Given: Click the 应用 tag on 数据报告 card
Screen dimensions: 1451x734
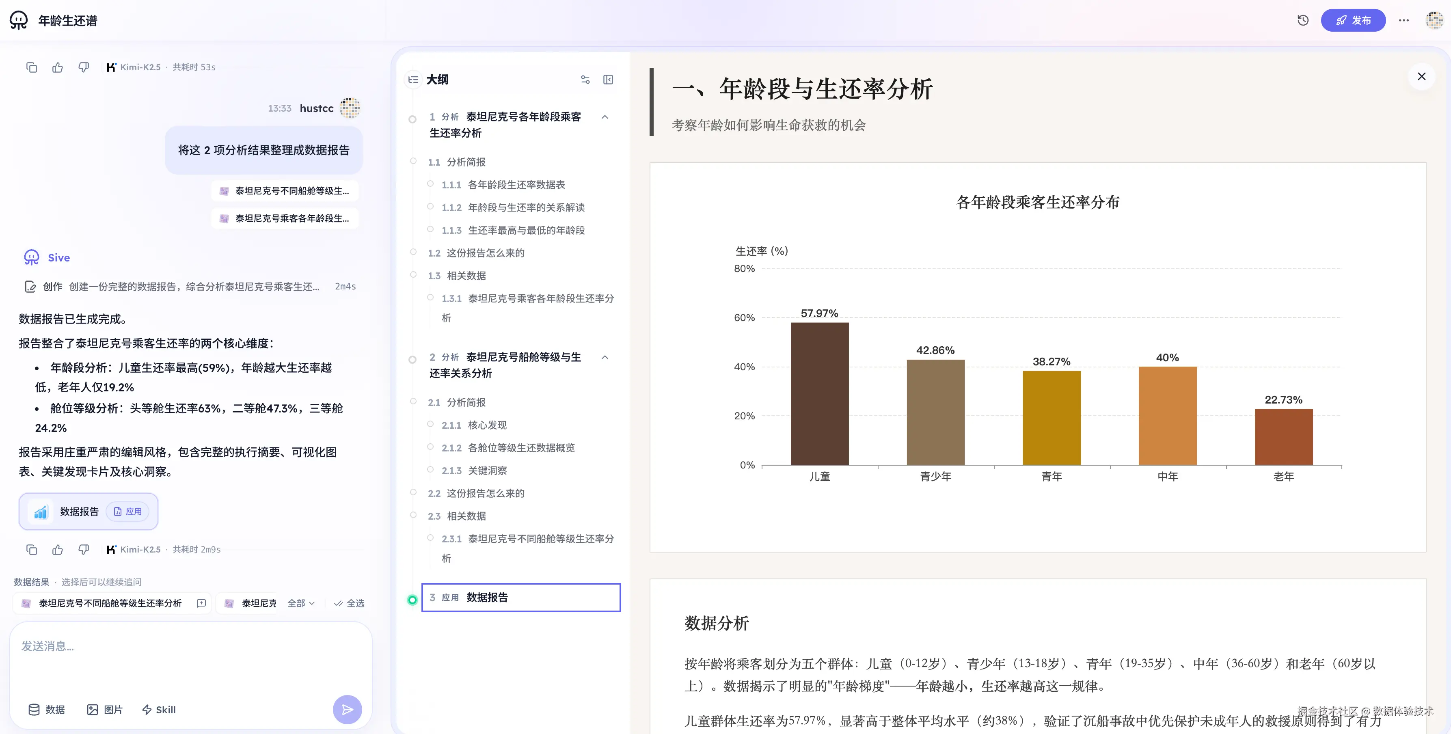Looking at the screenshot, I should click(x=128, y=512).
